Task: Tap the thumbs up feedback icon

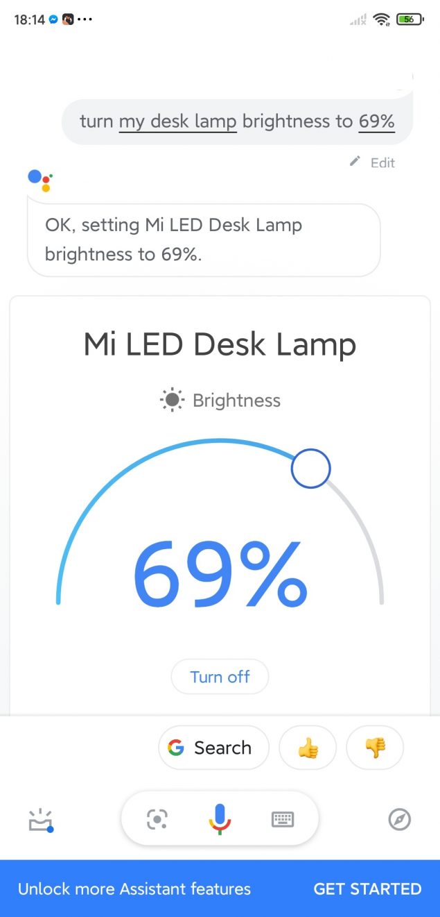Action: pos(307,748)
